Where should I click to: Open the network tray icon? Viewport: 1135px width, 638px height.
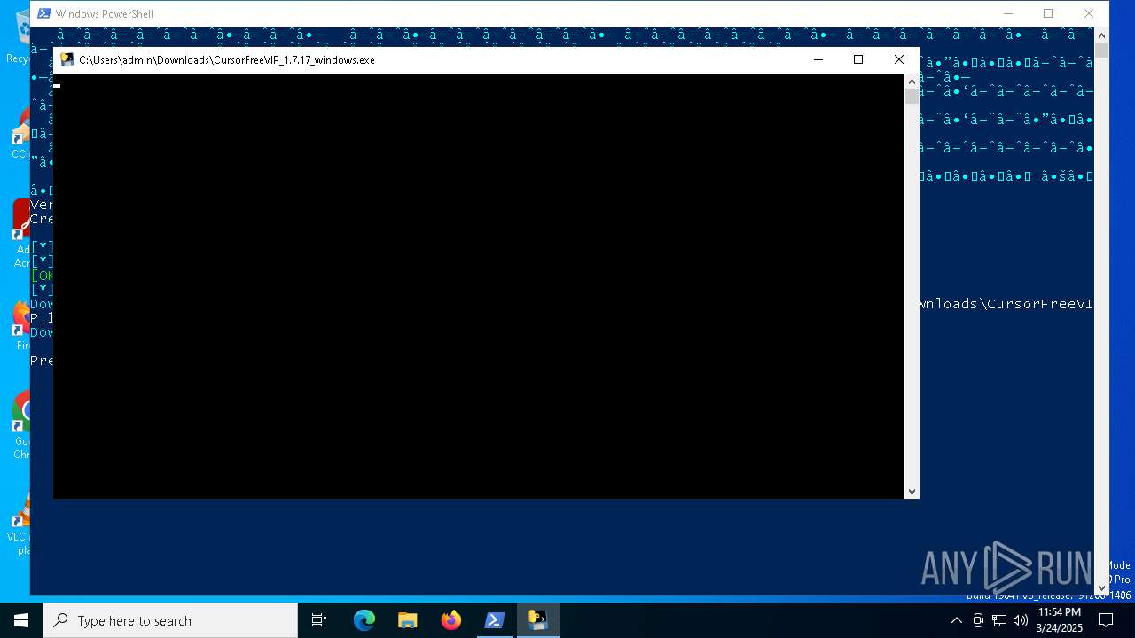(x=999, y=620)
